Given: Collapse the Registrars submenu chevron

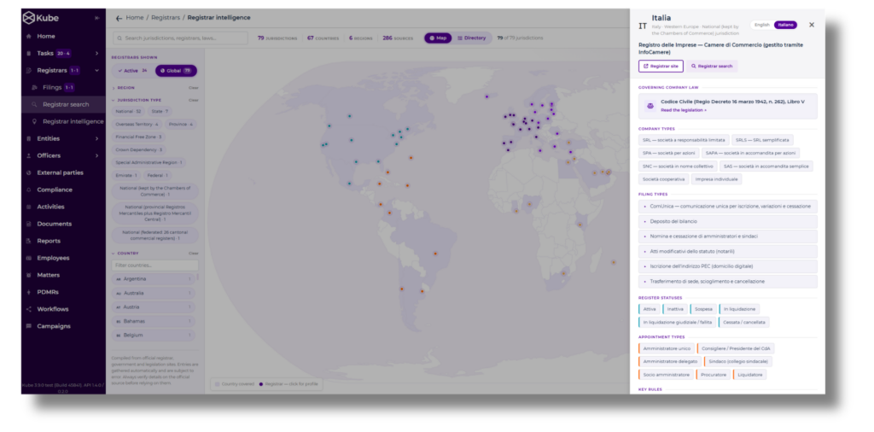Looking at the screenshot, I should coord(96,71).
